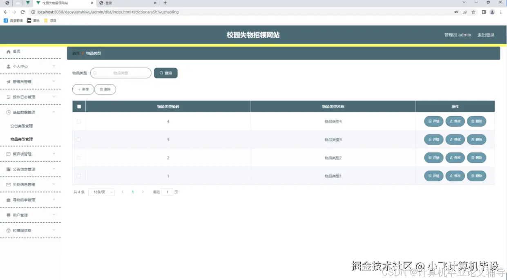
Task: Expand the 管理员管理 menu chevron
Action: 54,81
